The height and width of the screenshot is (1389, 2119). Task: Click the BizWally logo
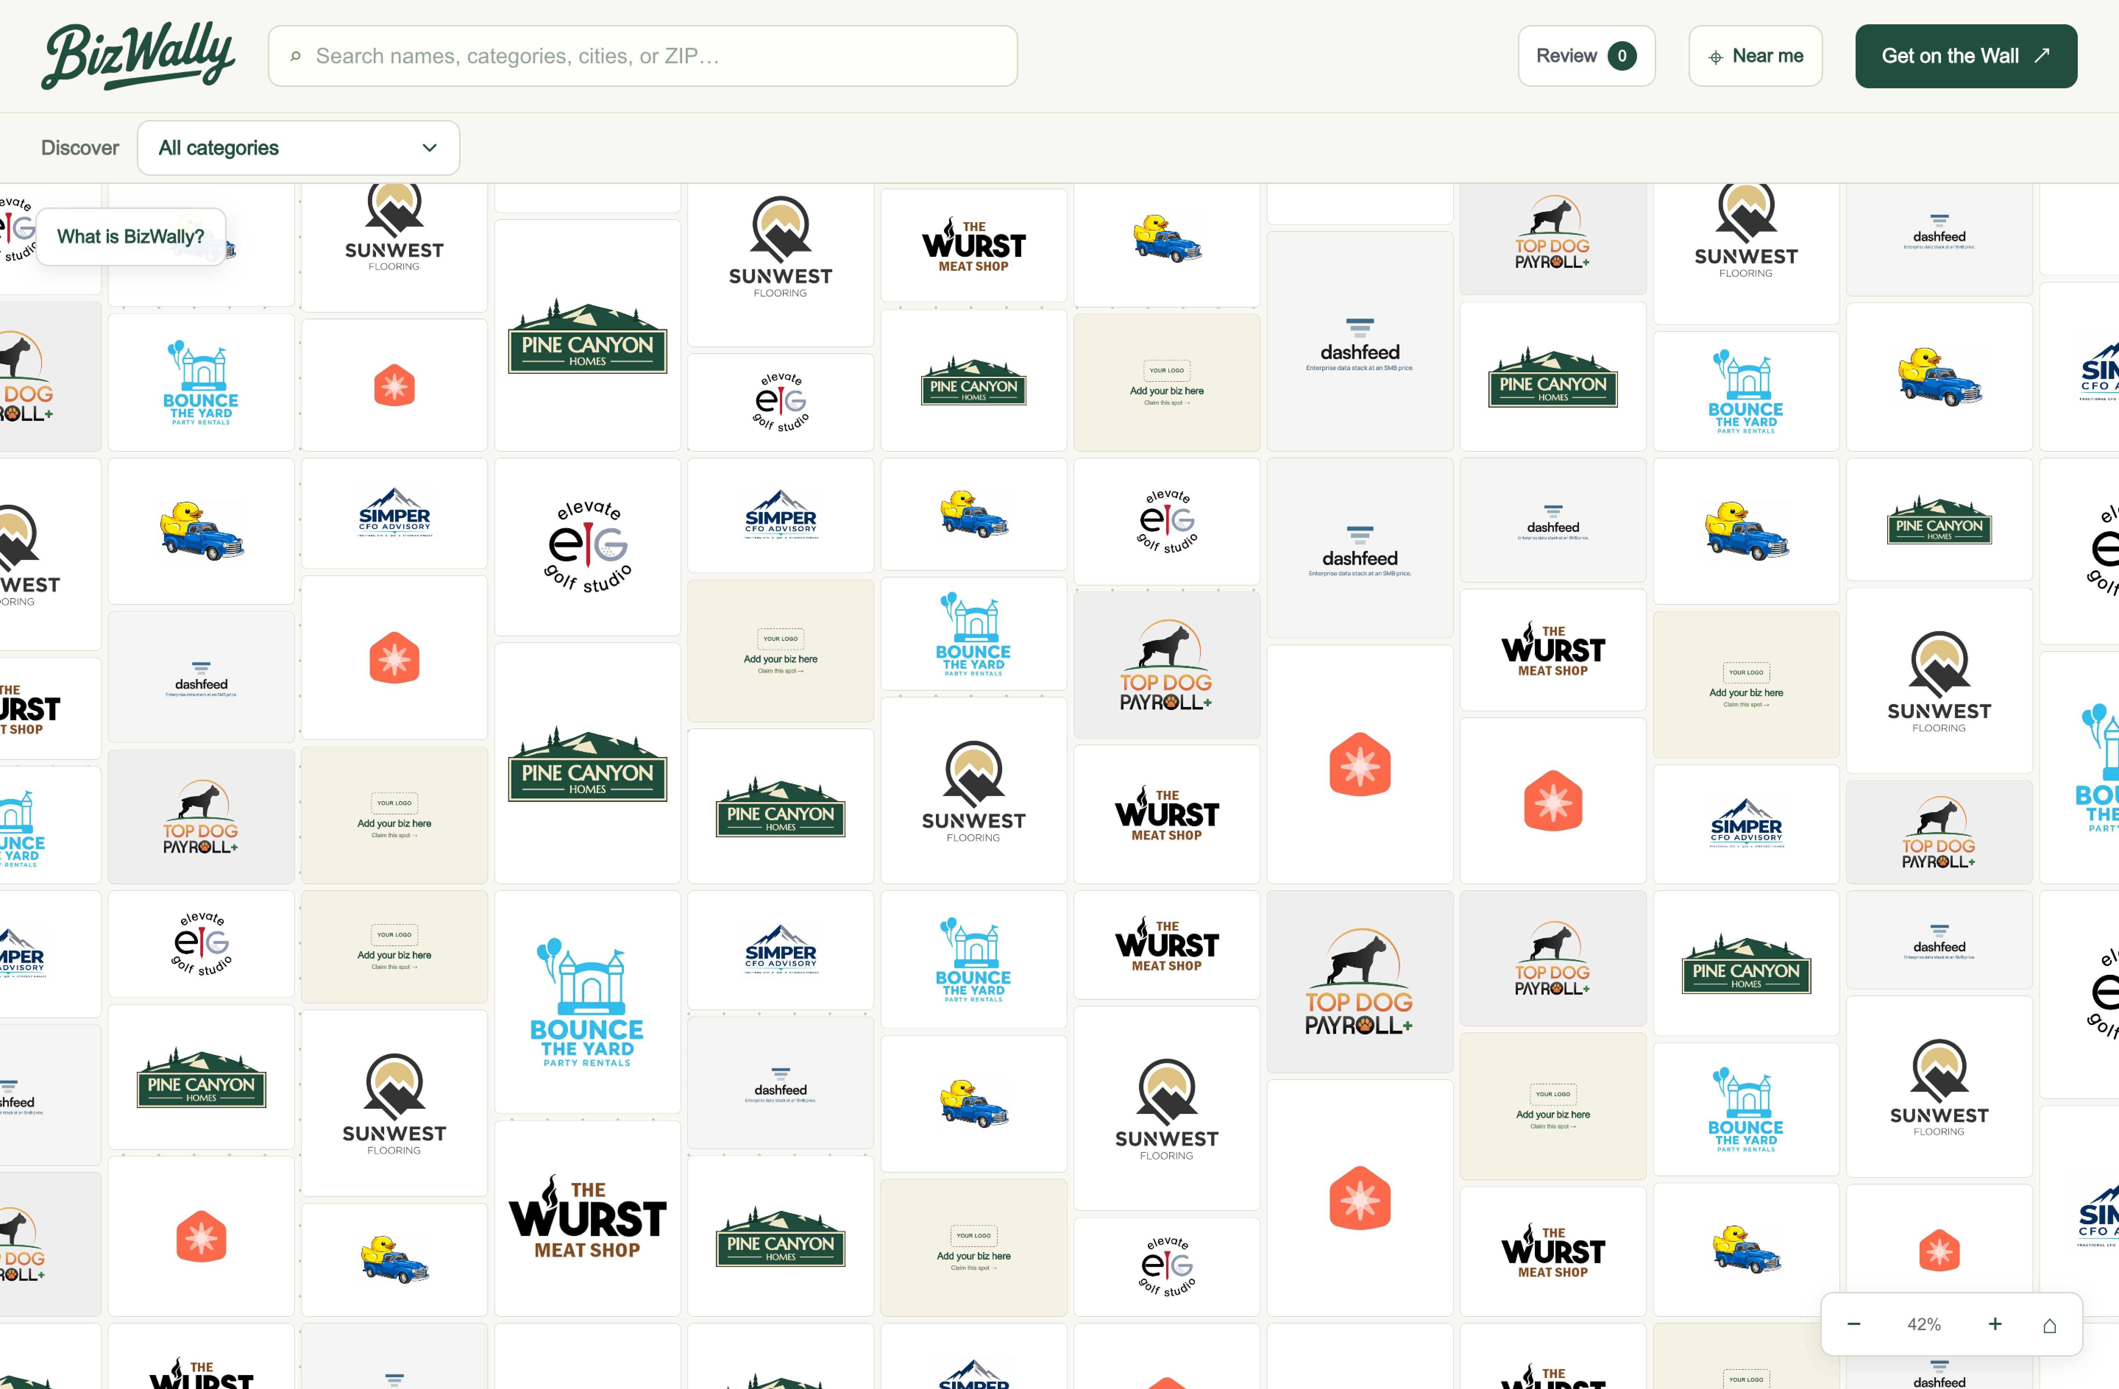[138, 55]
